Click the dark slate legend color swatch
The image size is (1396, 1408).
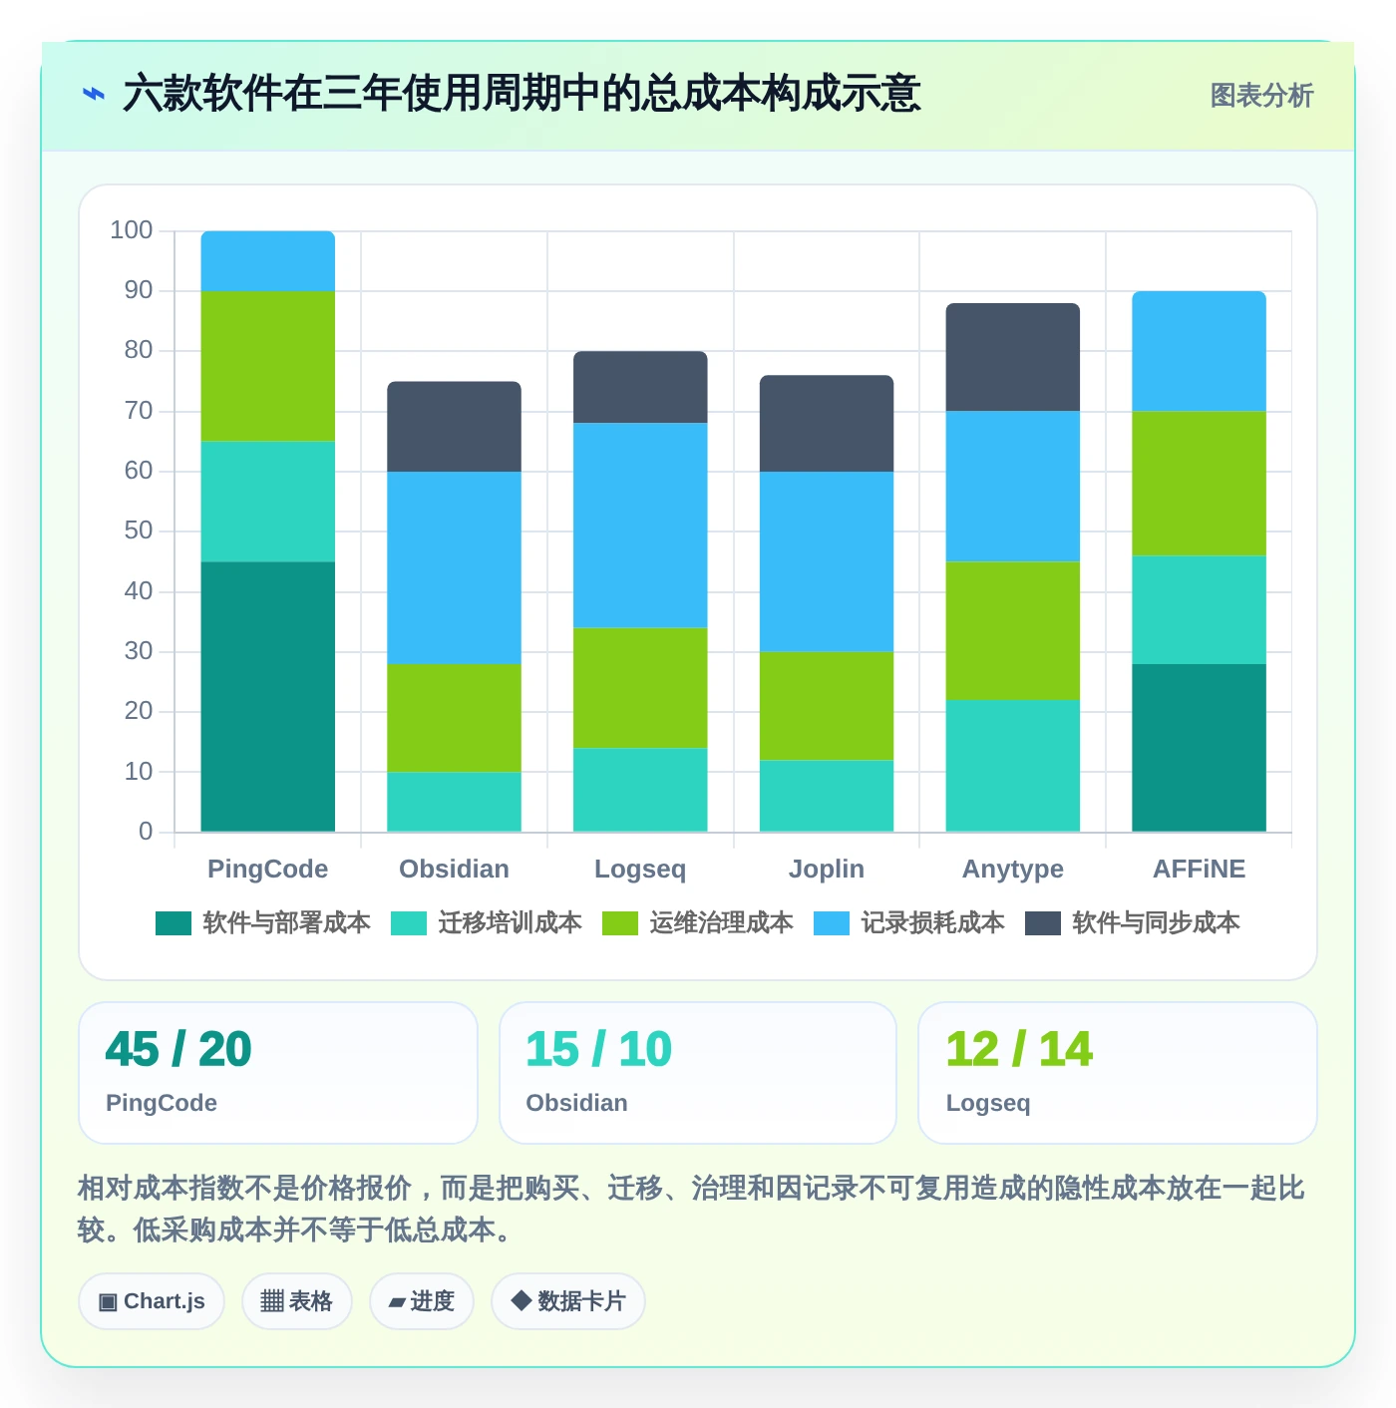(1043, 923)
